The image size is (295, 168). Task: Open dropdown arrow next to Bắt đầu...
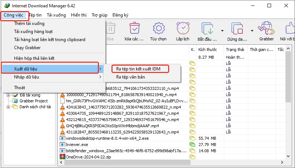(x=222, y=30)
